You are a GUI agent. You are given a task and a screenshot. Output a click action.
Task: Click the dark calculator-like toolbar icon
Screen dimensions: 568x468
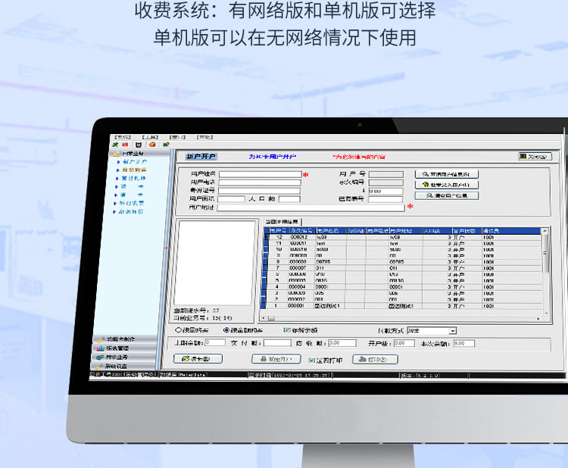point(139,144)
